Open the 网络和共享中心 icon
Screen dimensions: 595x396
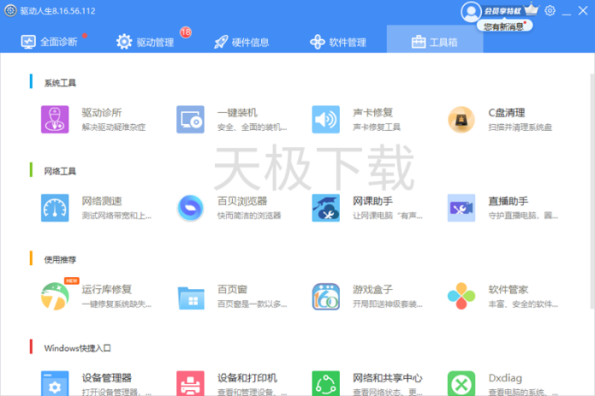326,383
